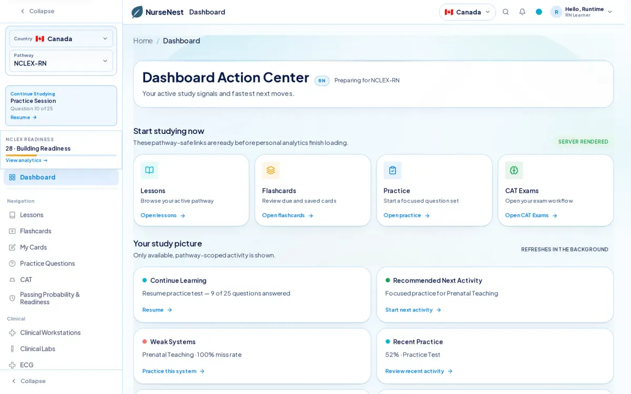Open the Canada region selector in header

467,12
